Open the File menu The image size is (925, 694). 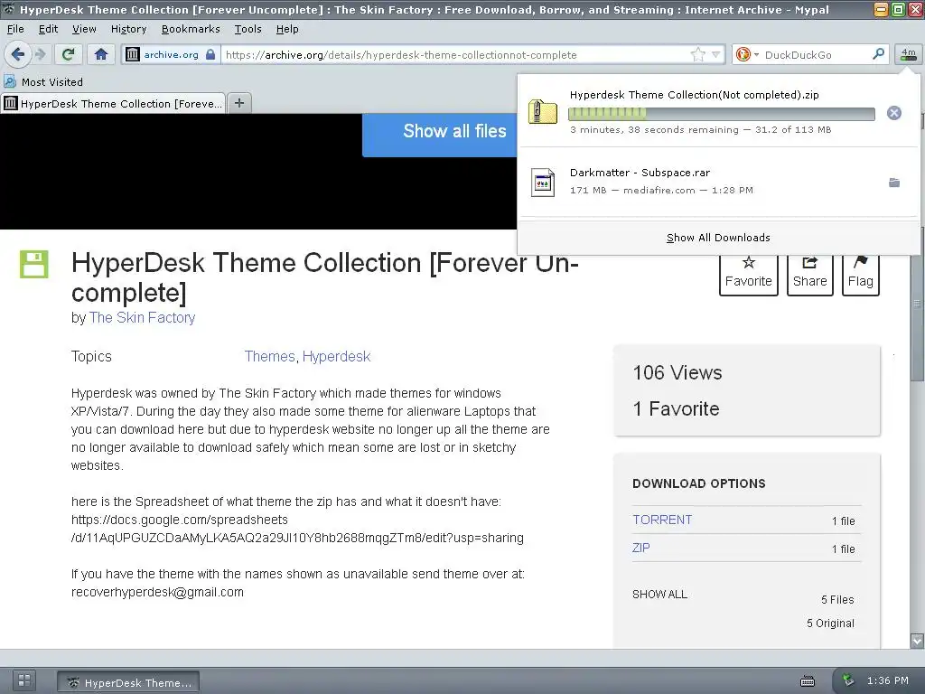[x=15, y=29]
